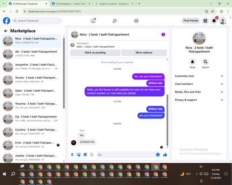Open the account profile avatar menu
The image size is (232, 185).
(x=223, y=21)
